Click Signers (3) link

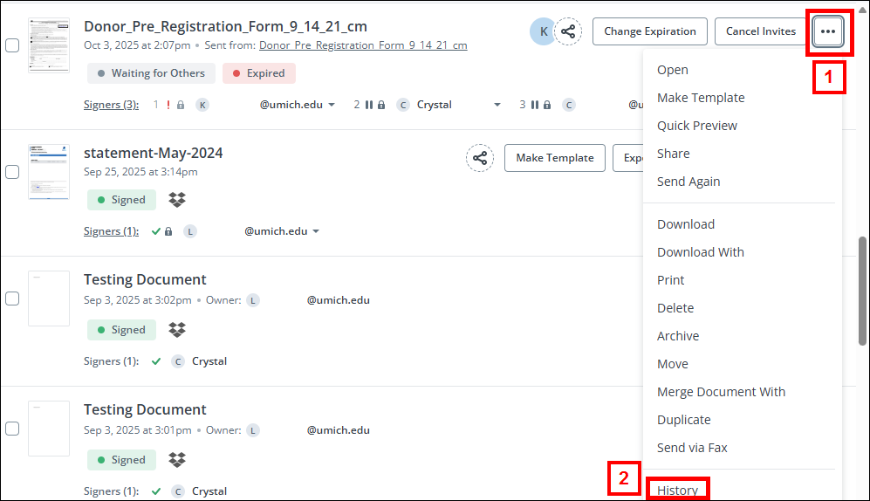[111, 105]
